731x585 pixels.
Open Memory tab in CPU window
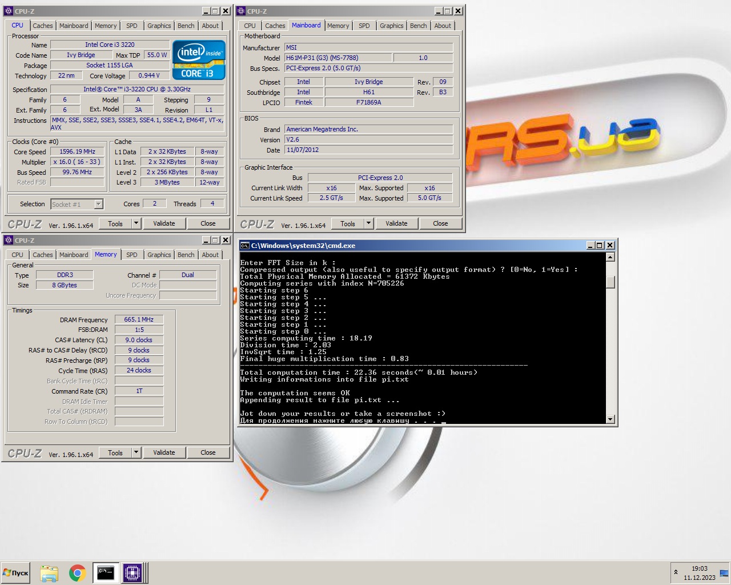[106, 26]
